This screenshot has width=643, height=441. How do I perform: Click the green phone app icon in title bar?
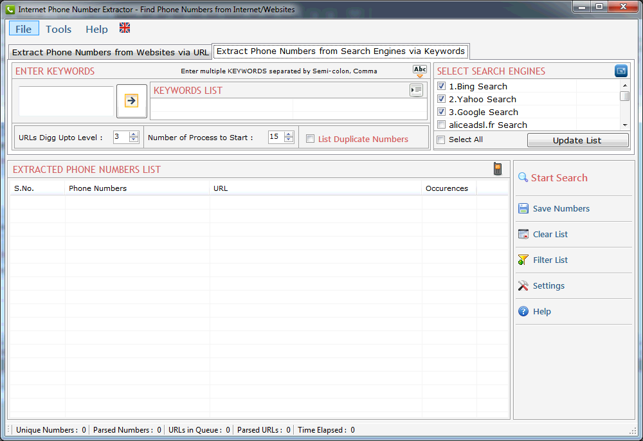click(x=10, y=10)
